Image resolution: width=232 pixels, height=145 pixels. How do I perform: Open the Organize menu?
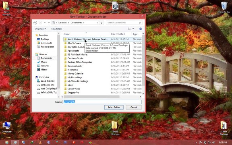pos(40,29)
